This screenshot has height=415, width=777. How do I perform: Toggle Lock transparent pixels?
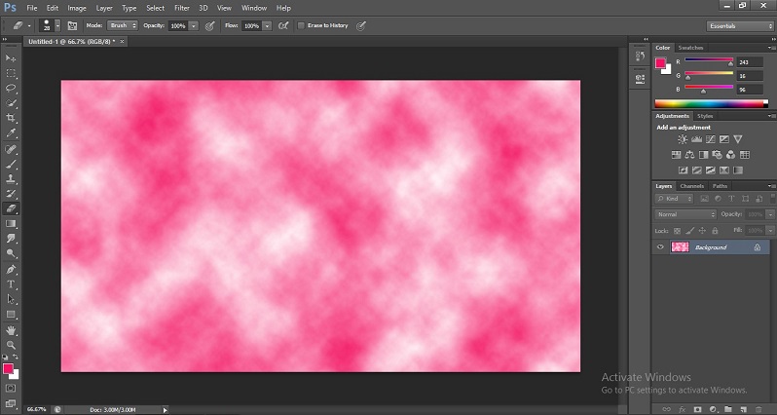pos(677,231)
